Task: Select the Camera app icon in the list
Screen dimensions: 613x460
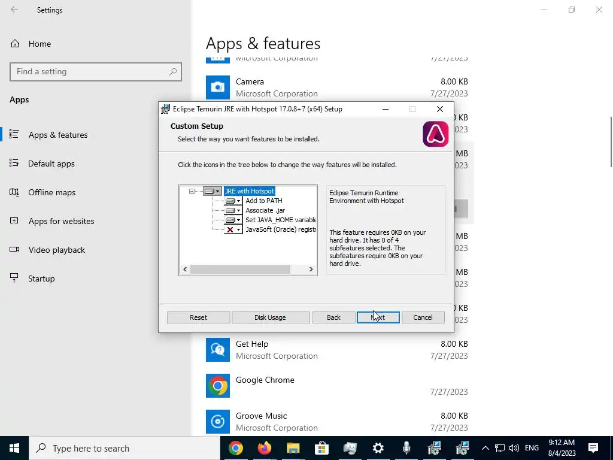Action: pyautogui.click(x=218, y=87)
